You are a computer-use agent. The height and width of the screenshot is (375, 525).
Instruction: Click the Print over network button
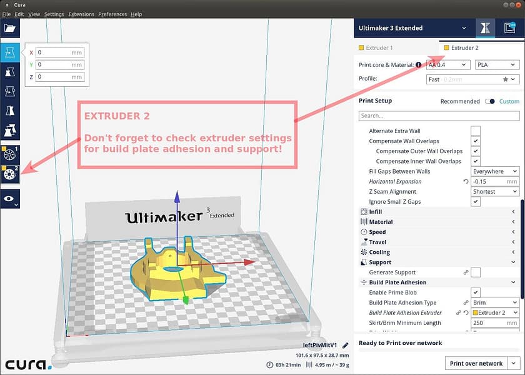tap(477, 362)
